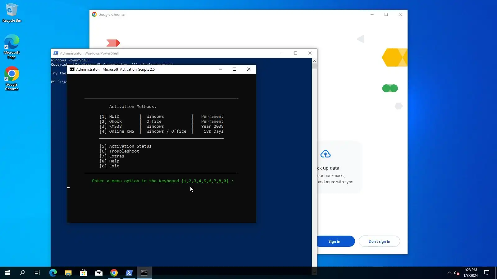Launch Microsoft Edge from the taskbar
The width and height of the screenshot is (497, 279).
(x=53, y=273)
